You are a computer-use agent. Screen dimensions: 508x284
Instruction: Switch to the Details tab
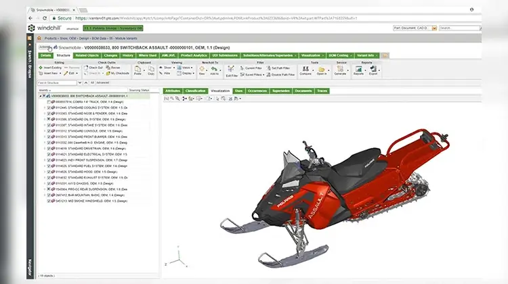[45, 55]
